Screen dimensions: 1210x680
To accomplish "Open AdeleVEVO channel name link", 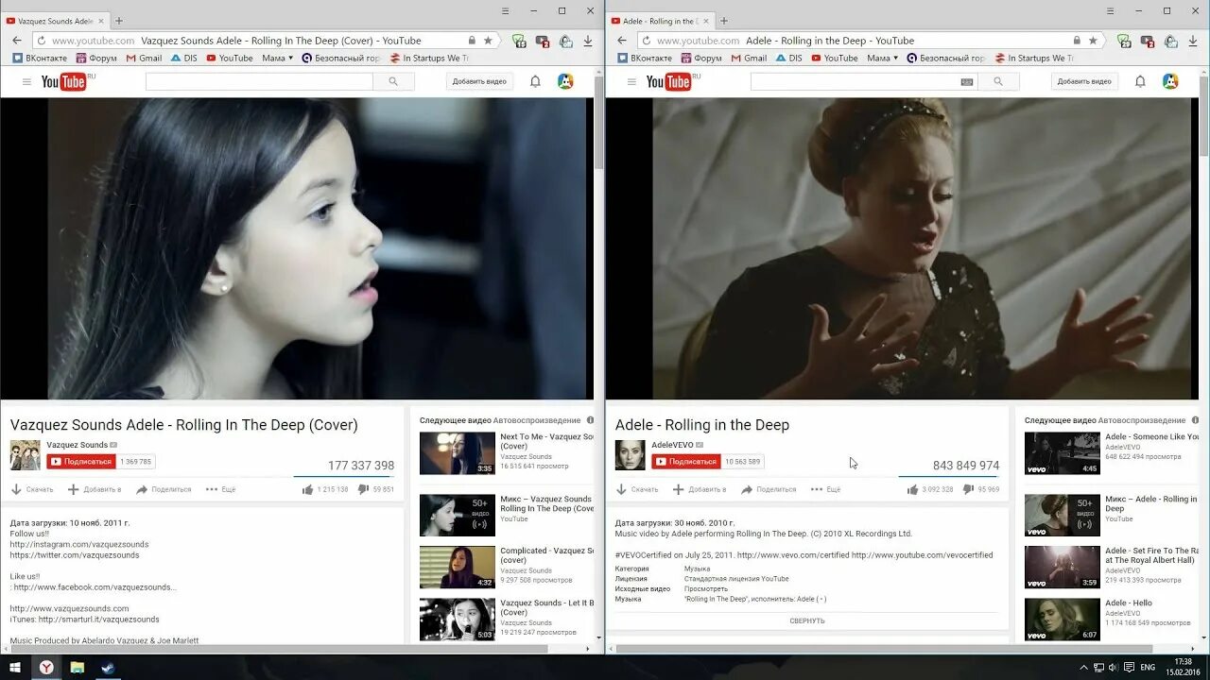I will [x=672, y=445].
